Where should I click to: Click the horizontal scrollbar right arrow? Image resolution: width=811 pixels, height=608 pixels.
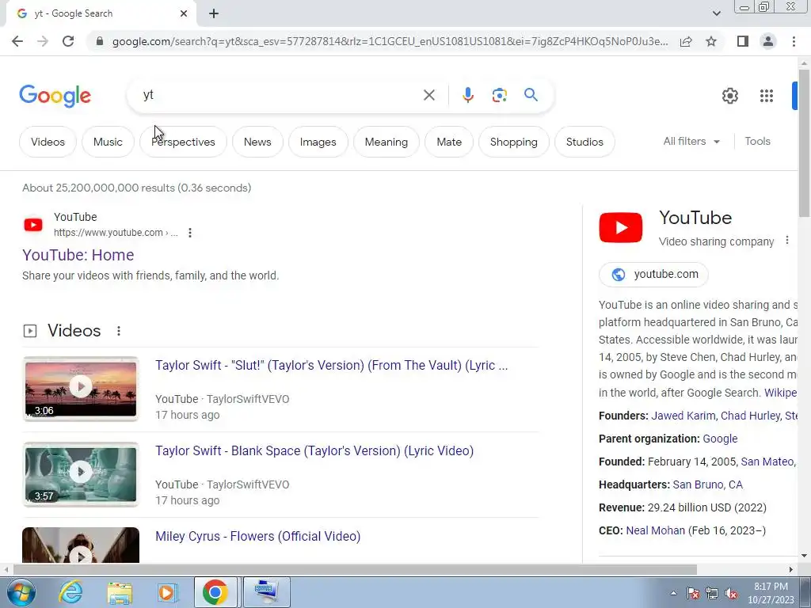[791, 569]
